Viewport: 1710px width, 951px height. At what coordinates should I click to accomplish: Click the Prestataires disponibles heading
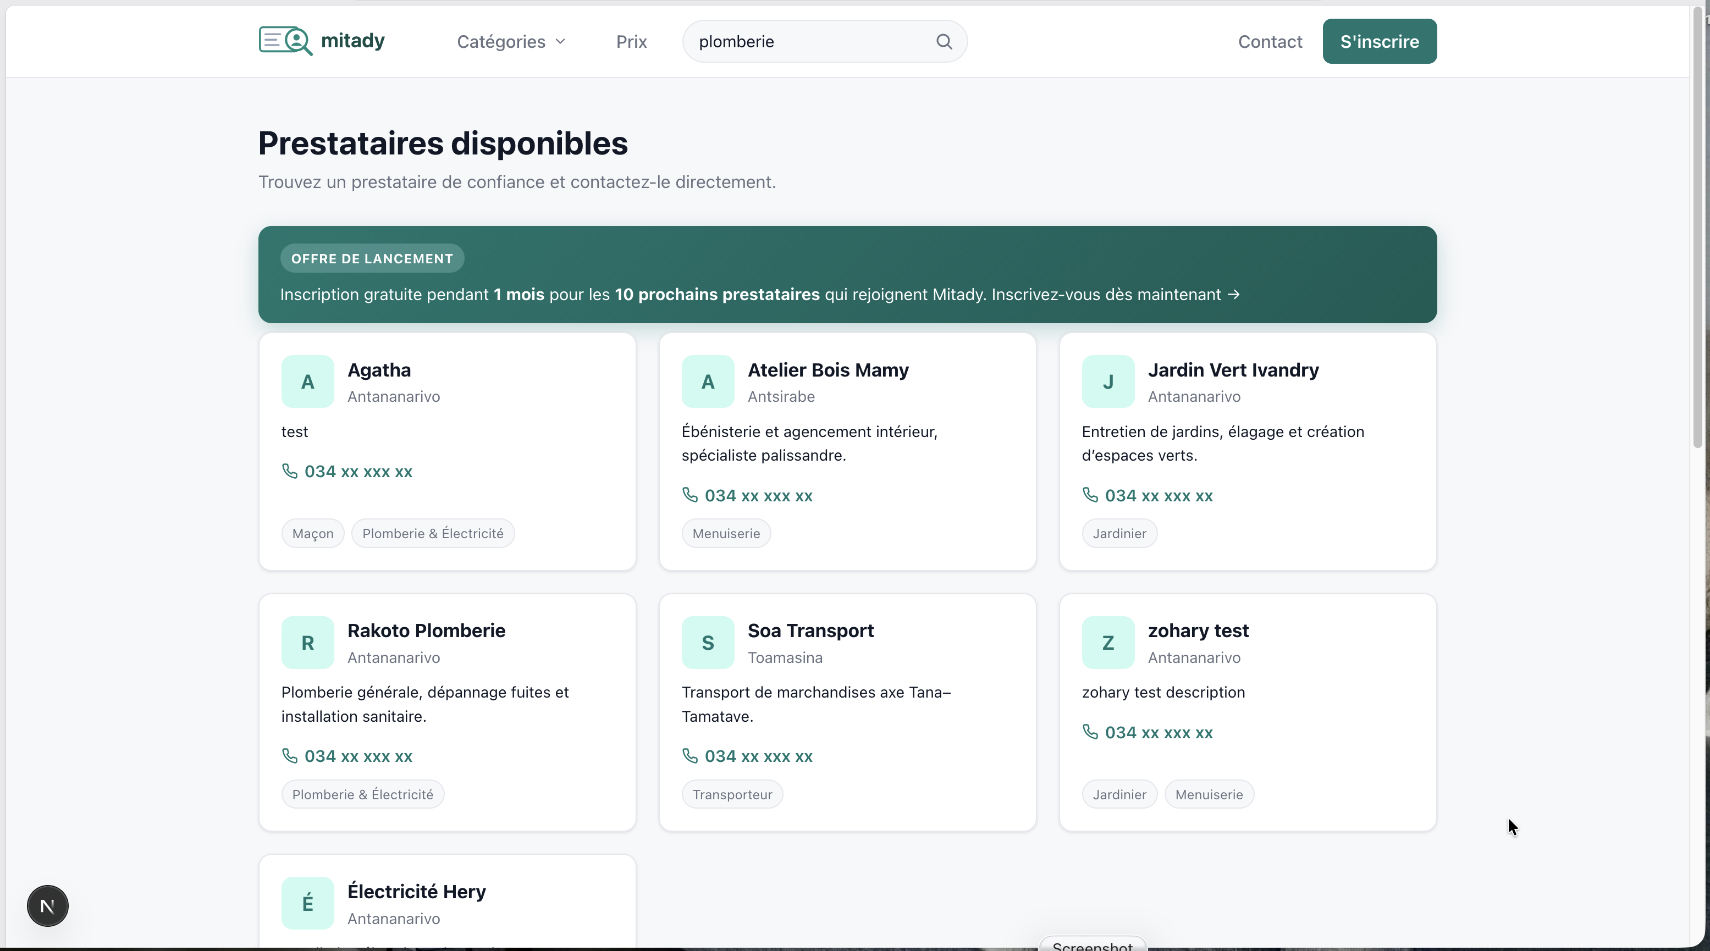443,143
